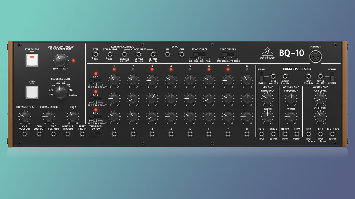Click the CH C step 3 knob
Viewport: 355px width, 199px height.
pos(152,116)
